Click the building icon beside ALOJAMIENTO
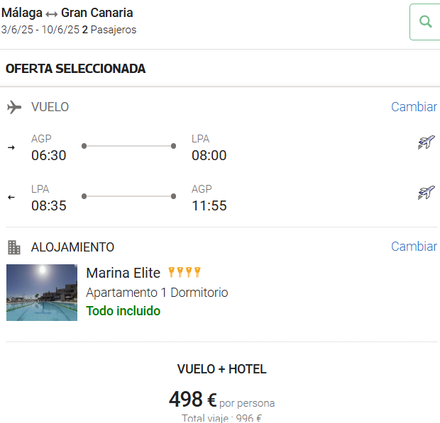 click(14, 247)
